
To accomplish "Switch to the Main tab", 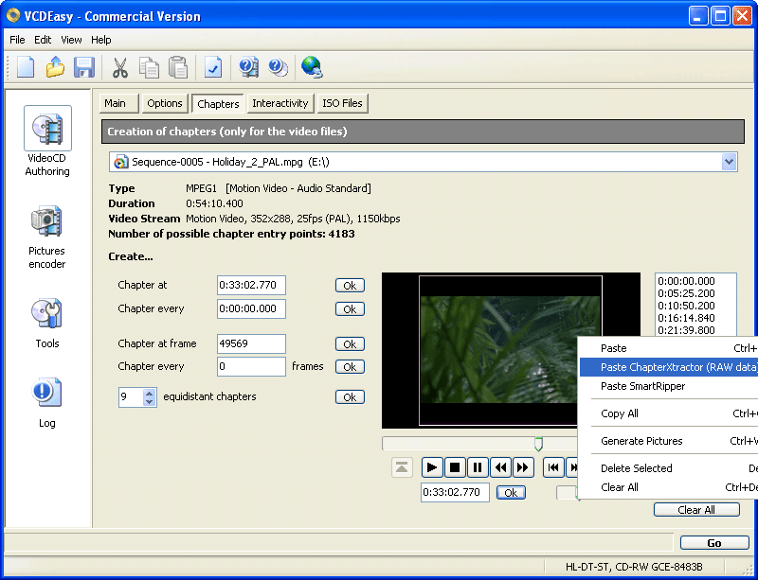I will [x=119, y=103].
